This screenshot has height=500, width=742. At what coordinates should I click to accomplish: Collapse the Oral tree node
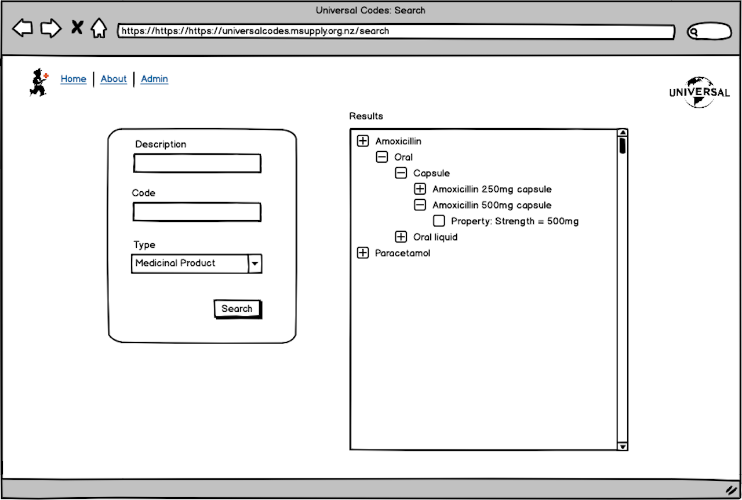pos(382,156)
